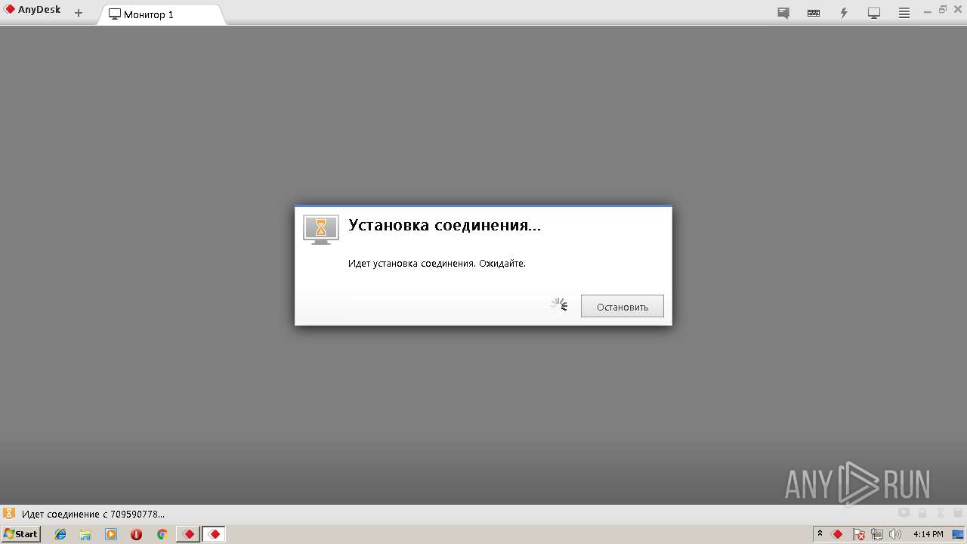967x544 pixels.
Task: Click the loading spinner in dialog
Action: pyautogui.click(x=559, y=305)
